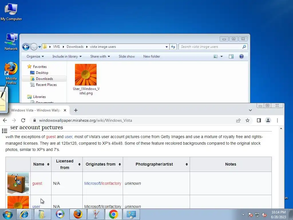Image resolution: width=293 pixels, height=220 pixels.
Task: Close the Windows Vista browser tab
Action: 65,110
